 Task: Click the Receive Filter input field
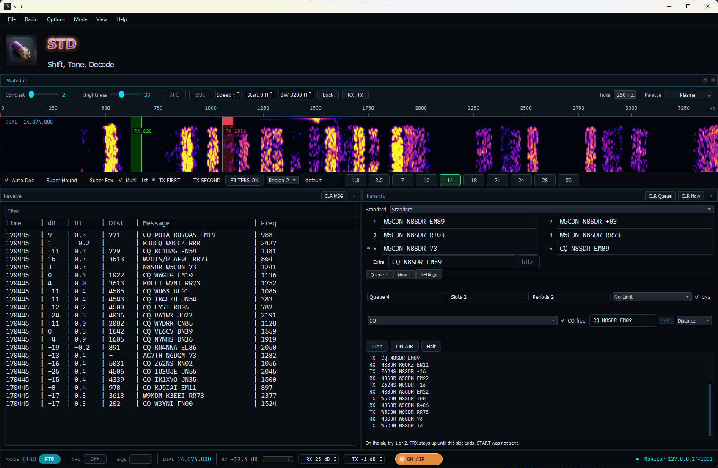pyautogui.click(x=180, y=211)
